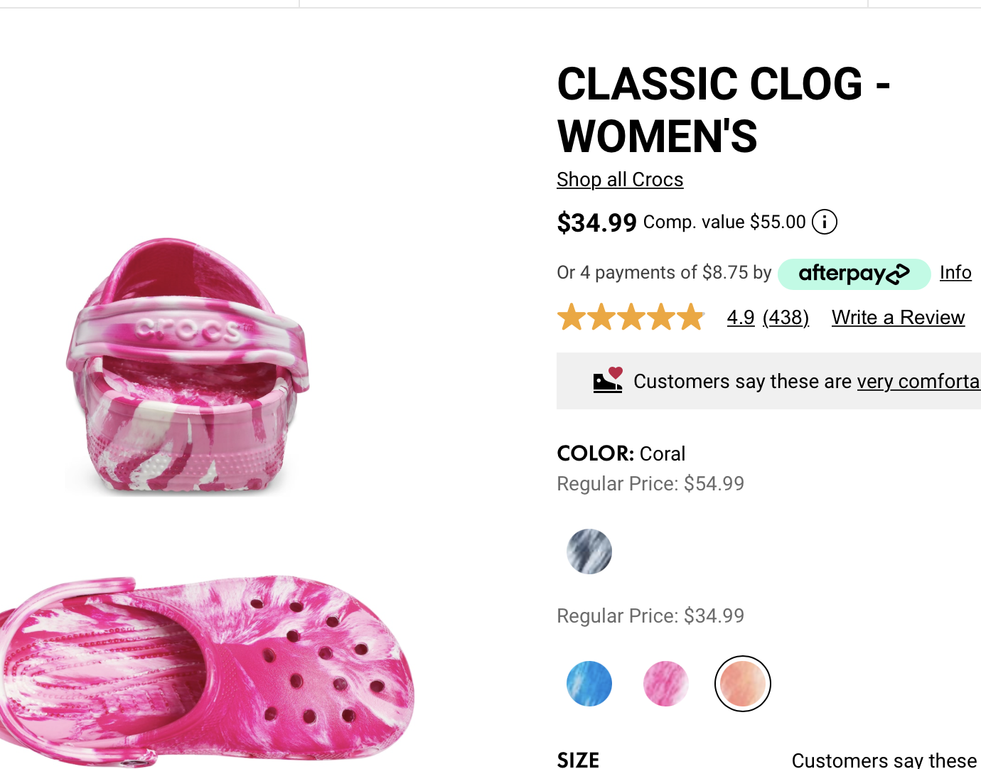Pick the pink marbled color swatch

(x=666, y=684)
